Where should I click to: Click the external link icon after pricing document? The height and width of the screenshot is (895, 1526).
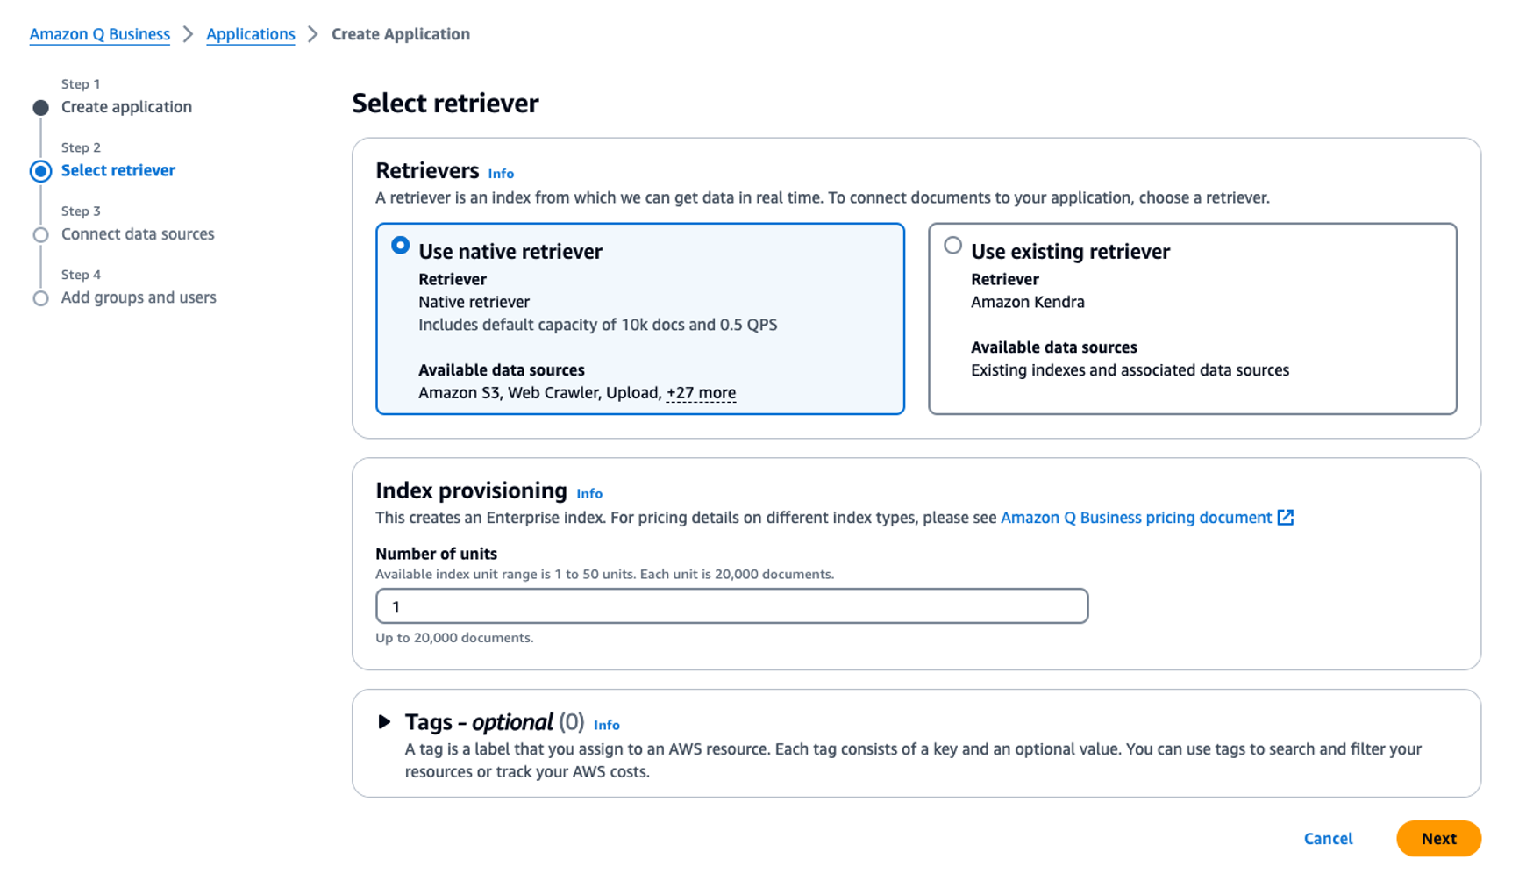pyautogui.click(x=1285, y=518)
